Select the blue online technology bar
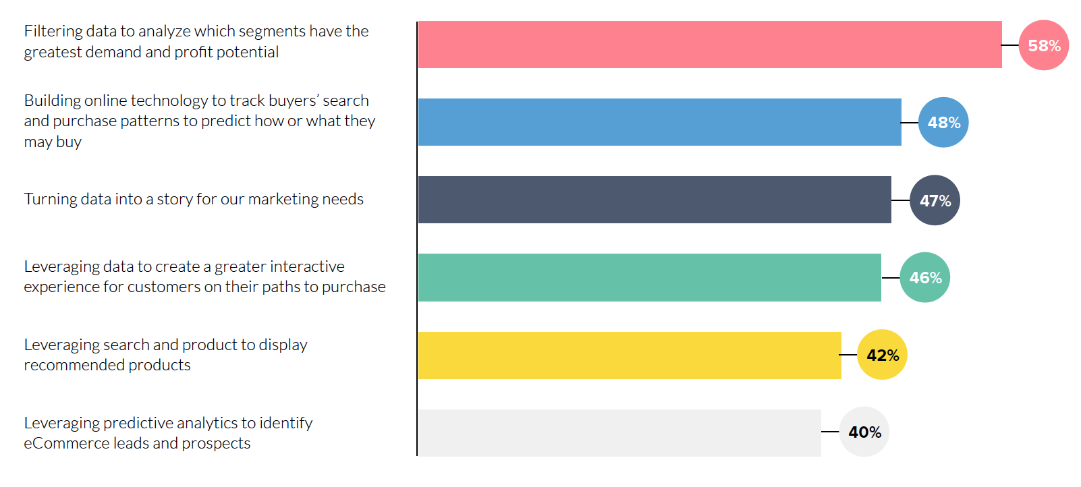This screenshot has height=487, width=1081. point(660,122)
